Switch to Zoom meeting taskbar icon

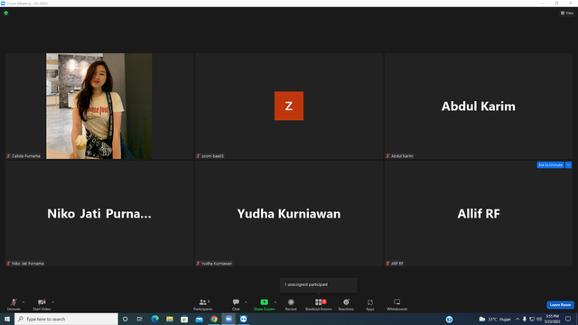tap(228, 319)
